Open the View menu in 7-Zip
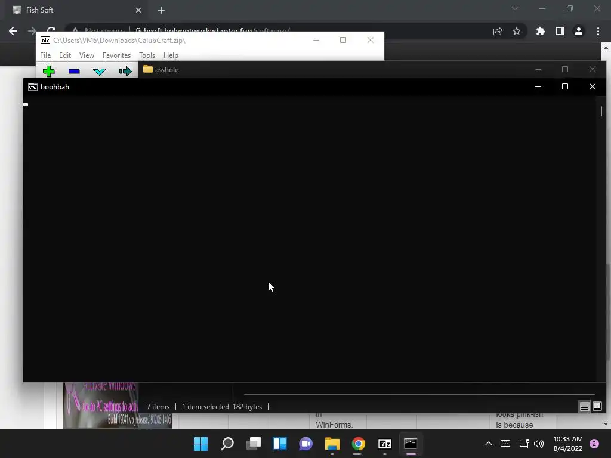The width and height of the screenshot is (611, 458). (x=87, y=55)
